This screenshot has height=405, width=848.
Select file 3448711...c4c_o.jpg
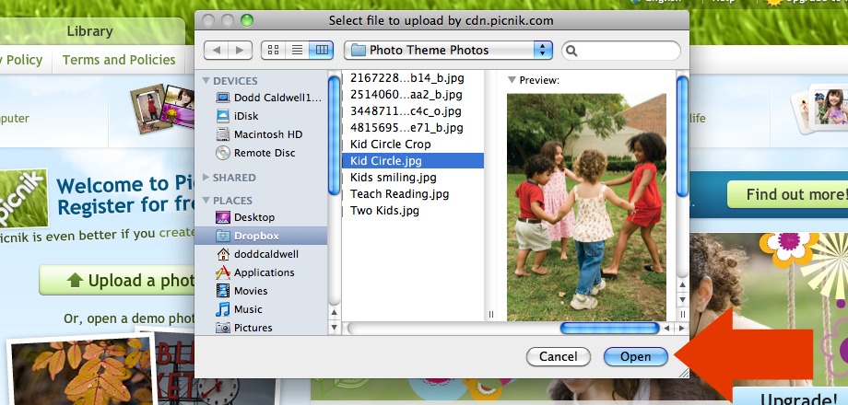click(x=406, y=111)
